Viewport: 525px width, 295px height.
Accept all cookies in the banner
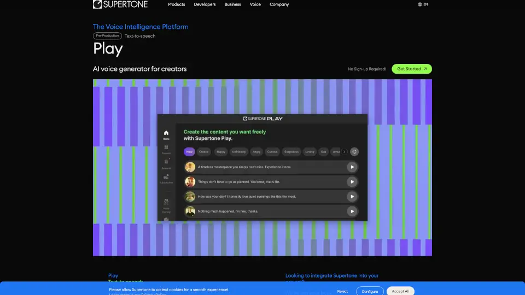[x=400, y=291]
